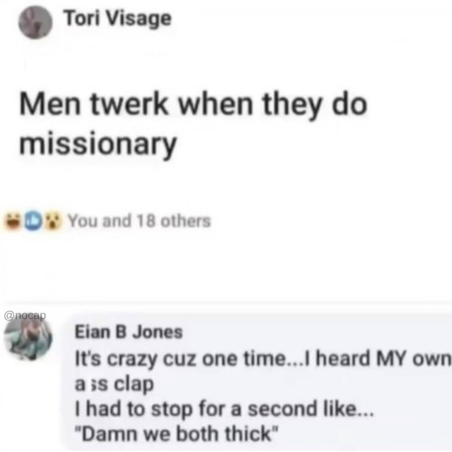Click the laughing Haha reaction emoji
Screen dimensions: 452x452
click(x=12, y=221)
